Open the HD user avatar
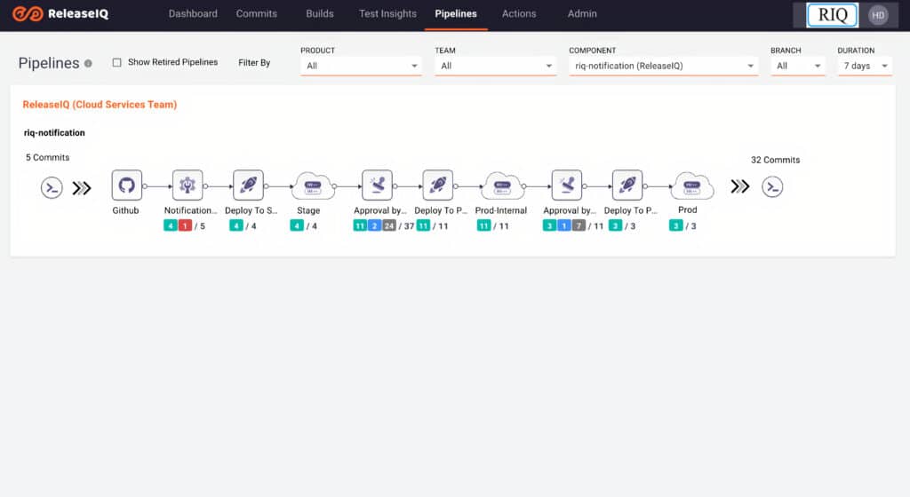The height and width of the screenshot is (497, 910). pos(878,15)
